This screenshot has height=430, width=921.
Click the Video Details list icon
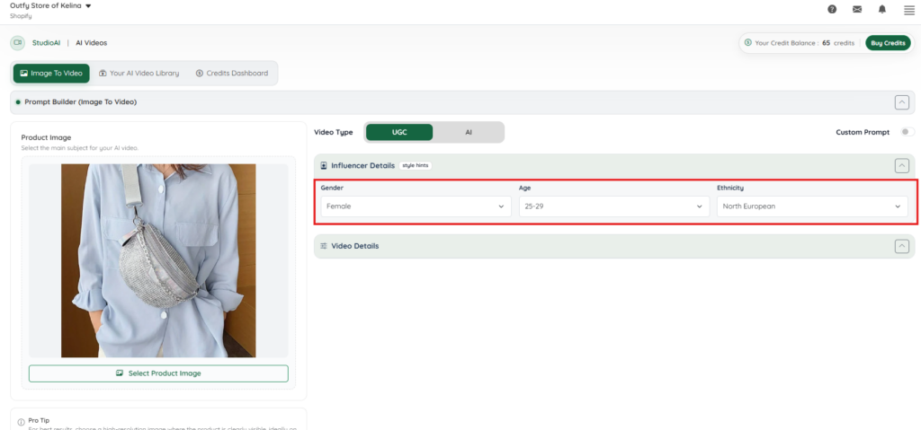(323, 246)
